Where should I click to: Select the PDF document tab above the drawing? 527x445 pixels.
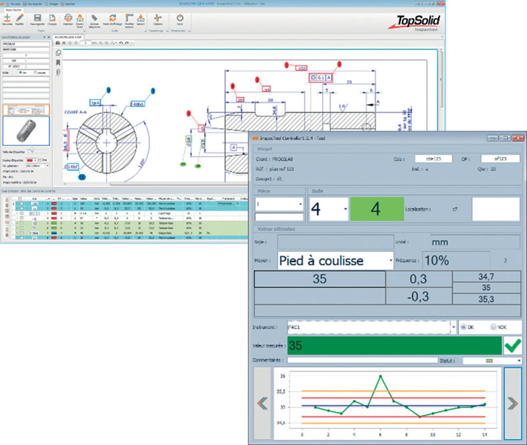click(x=69, y=37)
